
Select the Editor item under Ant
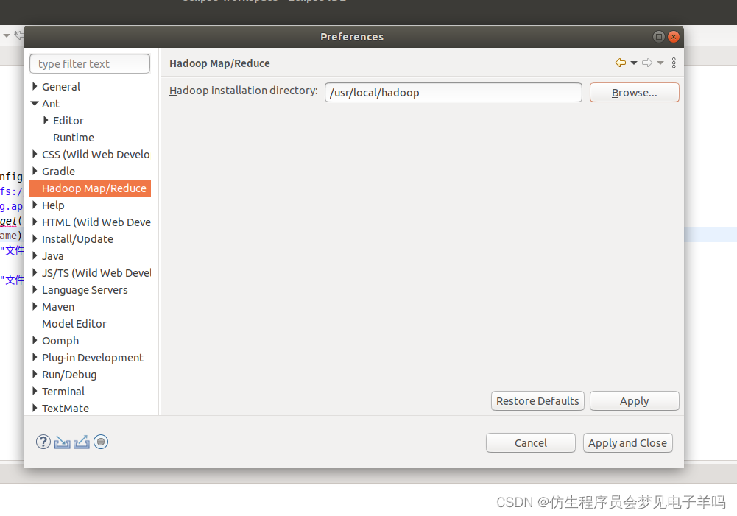coord(68,121)
